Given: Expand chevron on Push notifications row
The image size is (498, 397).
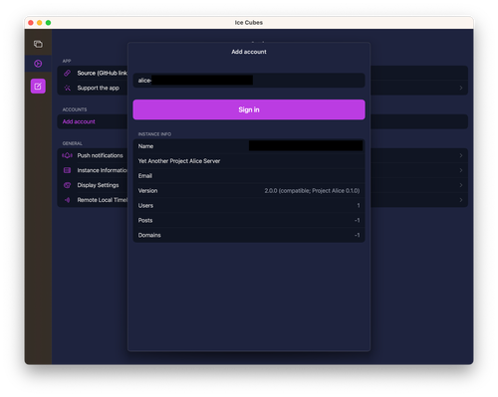Looking at the screenshot, I should [x=461, y=155].
